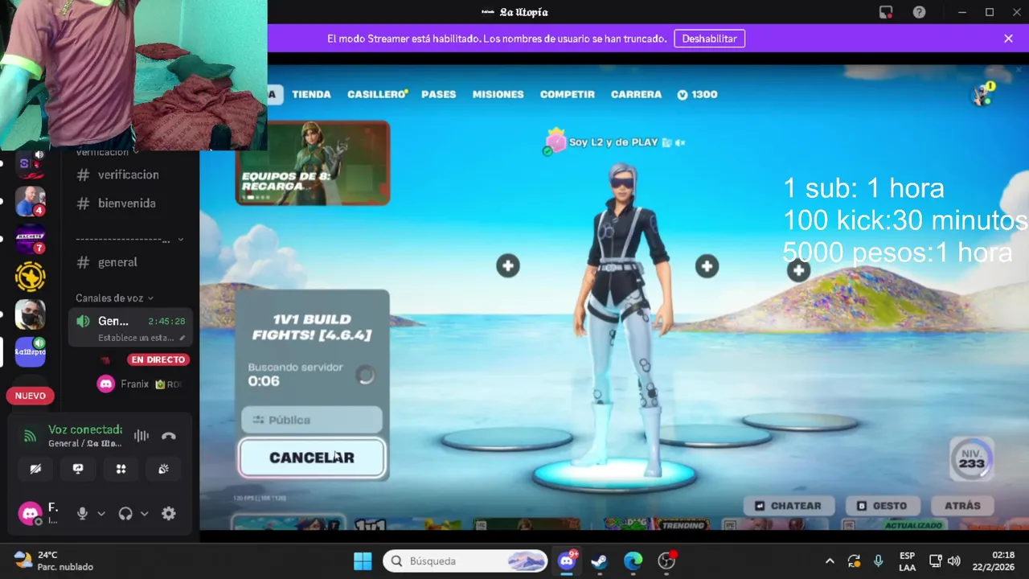Go to the MISIONES tab

498,94
